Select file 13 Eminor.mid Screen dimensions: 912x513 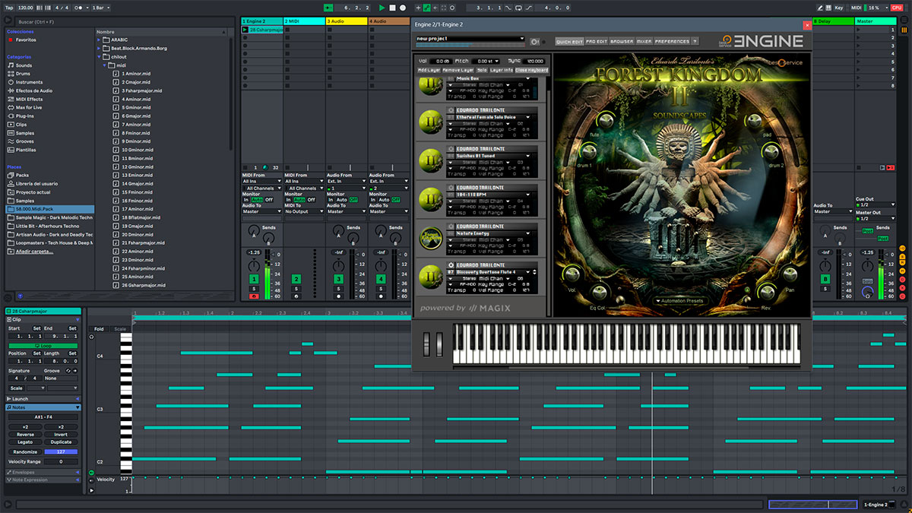[x=138, y=175]
